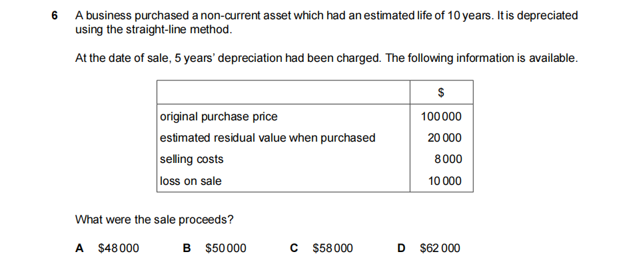Click the "estimated residual value when purchased" label

coord(267,138)
